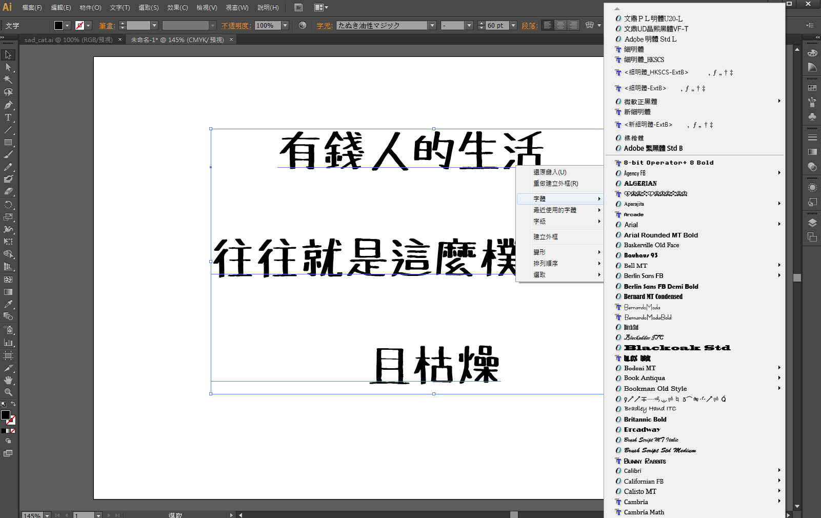Select the Rectangle tool

8,142
